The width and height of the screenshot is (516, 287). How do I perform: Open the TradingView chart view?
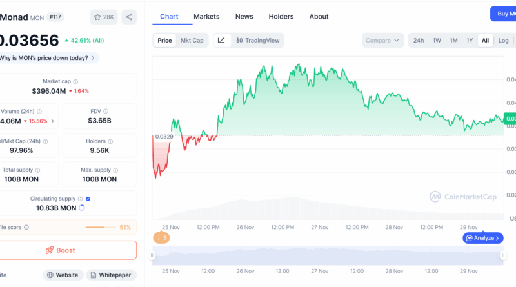click(x=258, y=40)
